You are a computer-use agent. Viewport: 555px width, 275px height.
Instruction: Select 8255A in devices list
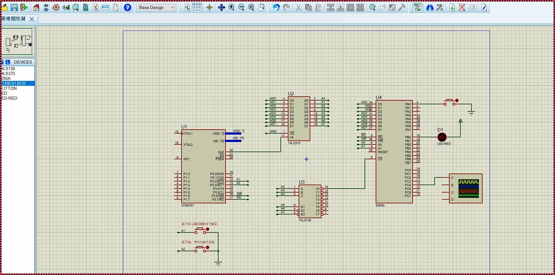18,78
